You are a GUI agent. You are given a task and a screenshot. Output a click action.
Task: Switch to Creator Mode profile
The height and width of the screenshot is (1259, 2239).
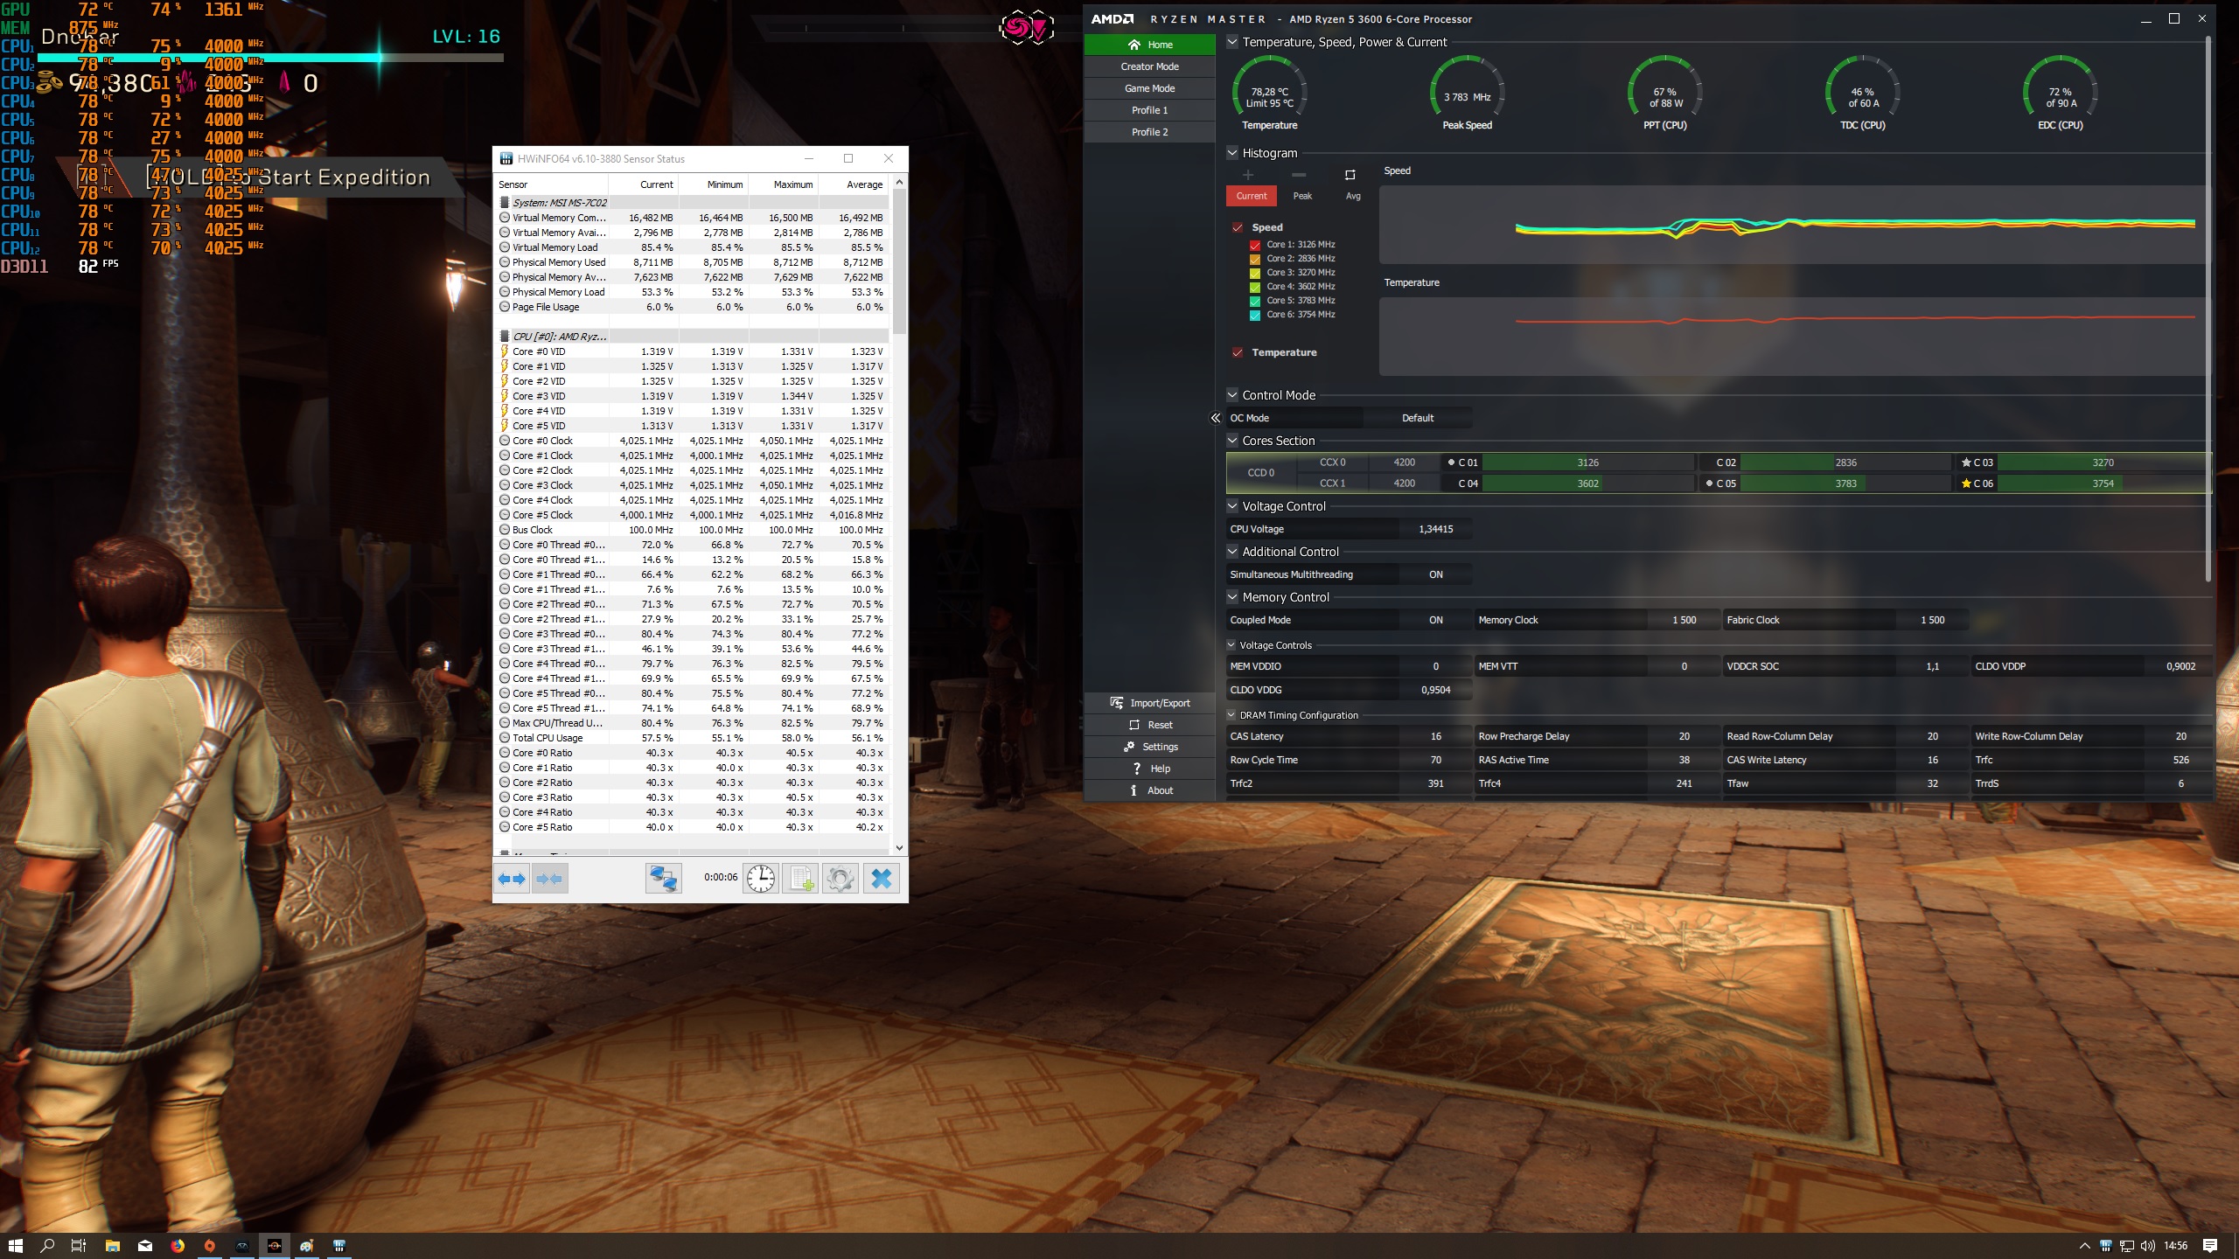(x=1150, y=66)
